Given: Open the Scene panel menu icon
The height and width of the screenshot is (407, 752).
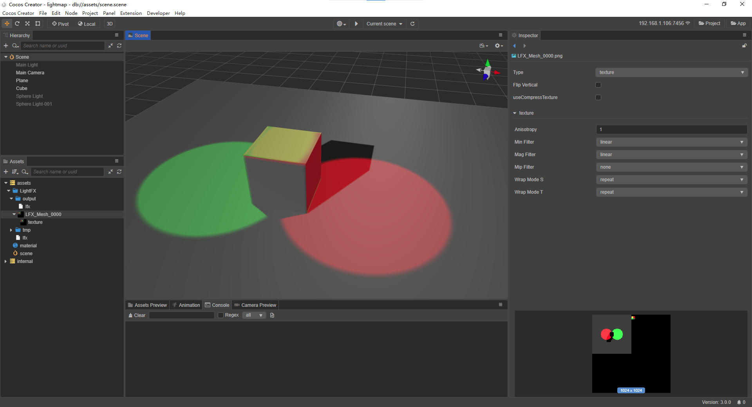Looking at the screenshot, I should click(x=501, y=35).
